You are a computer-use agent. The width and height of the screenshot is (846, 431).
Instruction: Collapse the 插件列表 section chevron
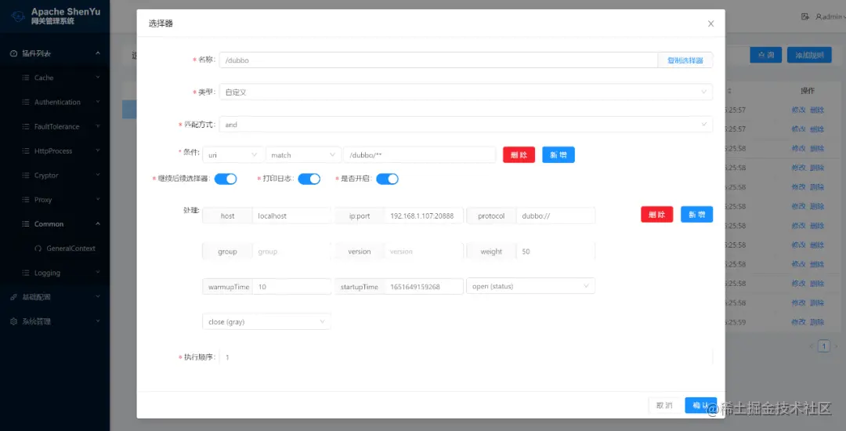click(98, 53)
